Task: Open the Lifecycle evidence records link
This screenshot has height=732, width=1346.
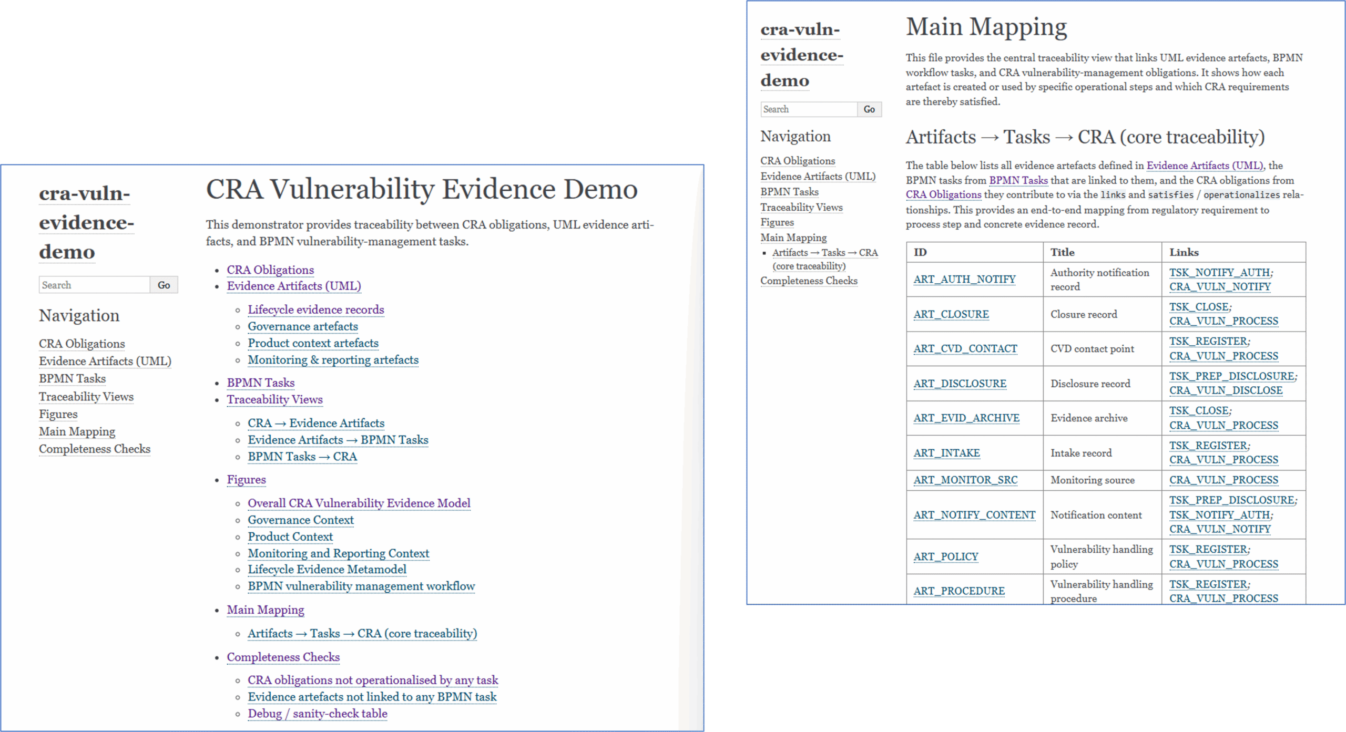Action: pos(316,310)
